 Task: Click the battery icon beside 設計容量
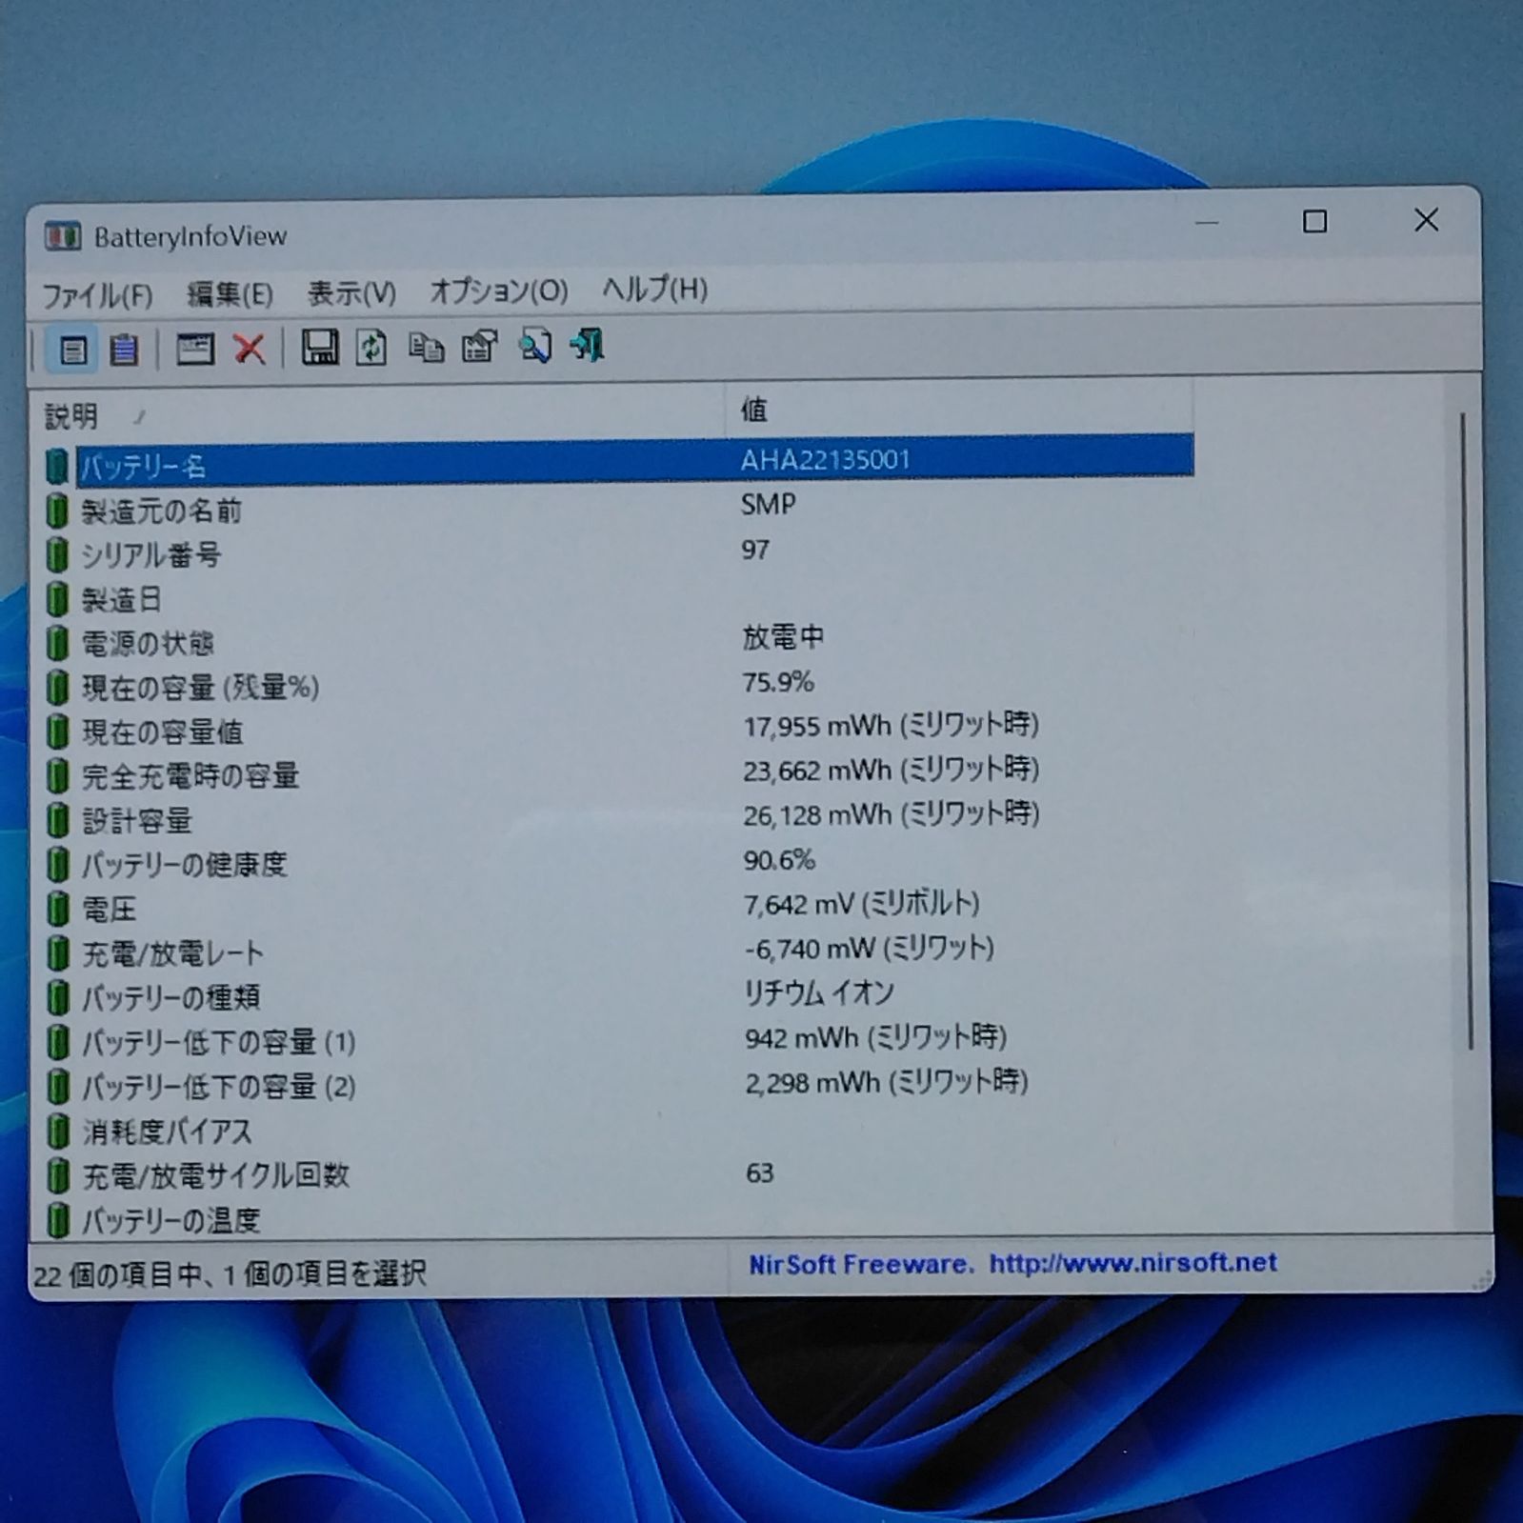click(x=58, y=821)
